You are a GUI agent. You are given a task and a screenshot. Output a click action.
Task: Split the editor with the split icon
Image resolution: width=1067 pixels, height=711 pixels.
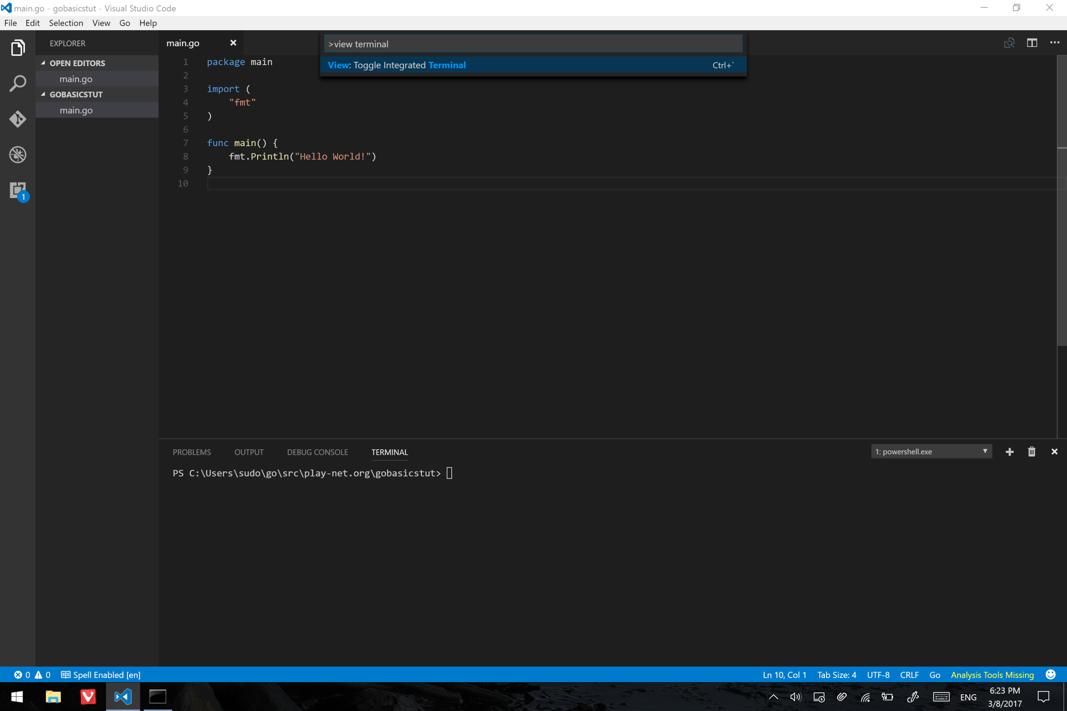1032,43
